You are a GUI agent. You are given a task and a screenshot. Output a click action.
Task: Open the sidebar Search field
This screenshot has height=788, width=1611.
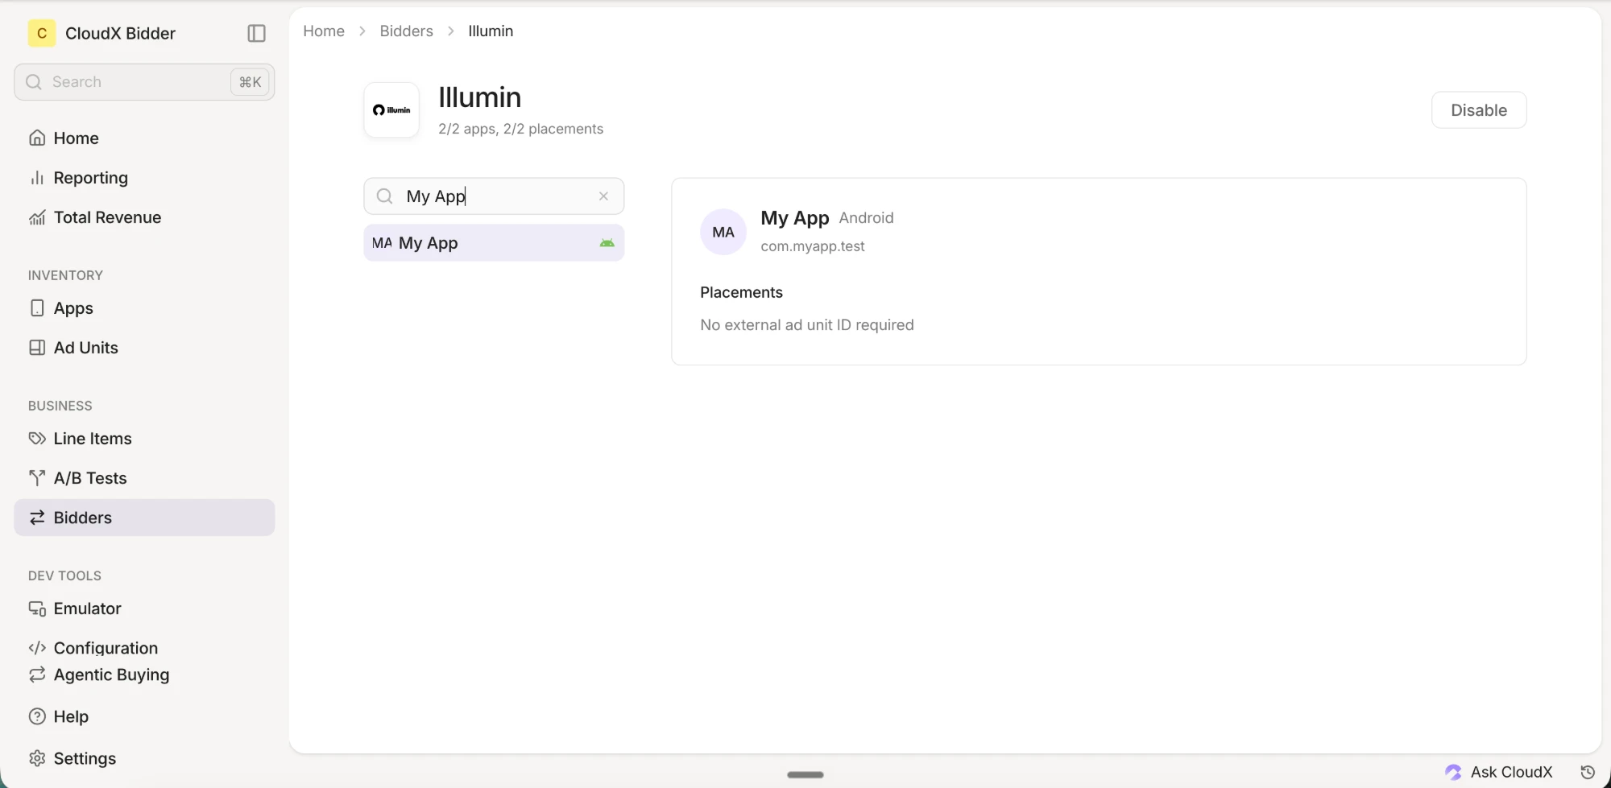point(144,82)
